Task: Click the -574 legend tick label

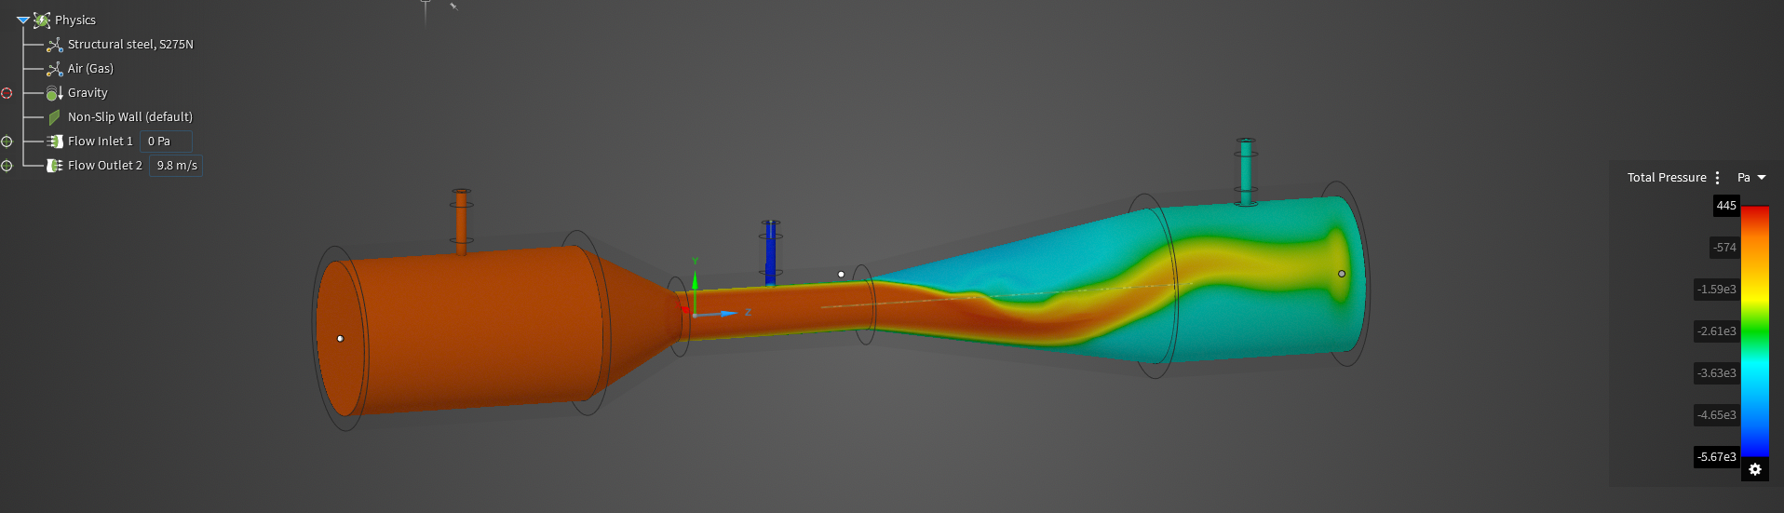Action: (x=1724, y=248)
